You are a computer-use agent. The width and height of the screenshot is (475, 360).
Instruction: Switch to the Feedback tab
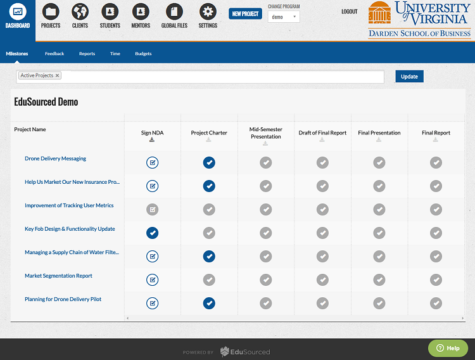54,54
